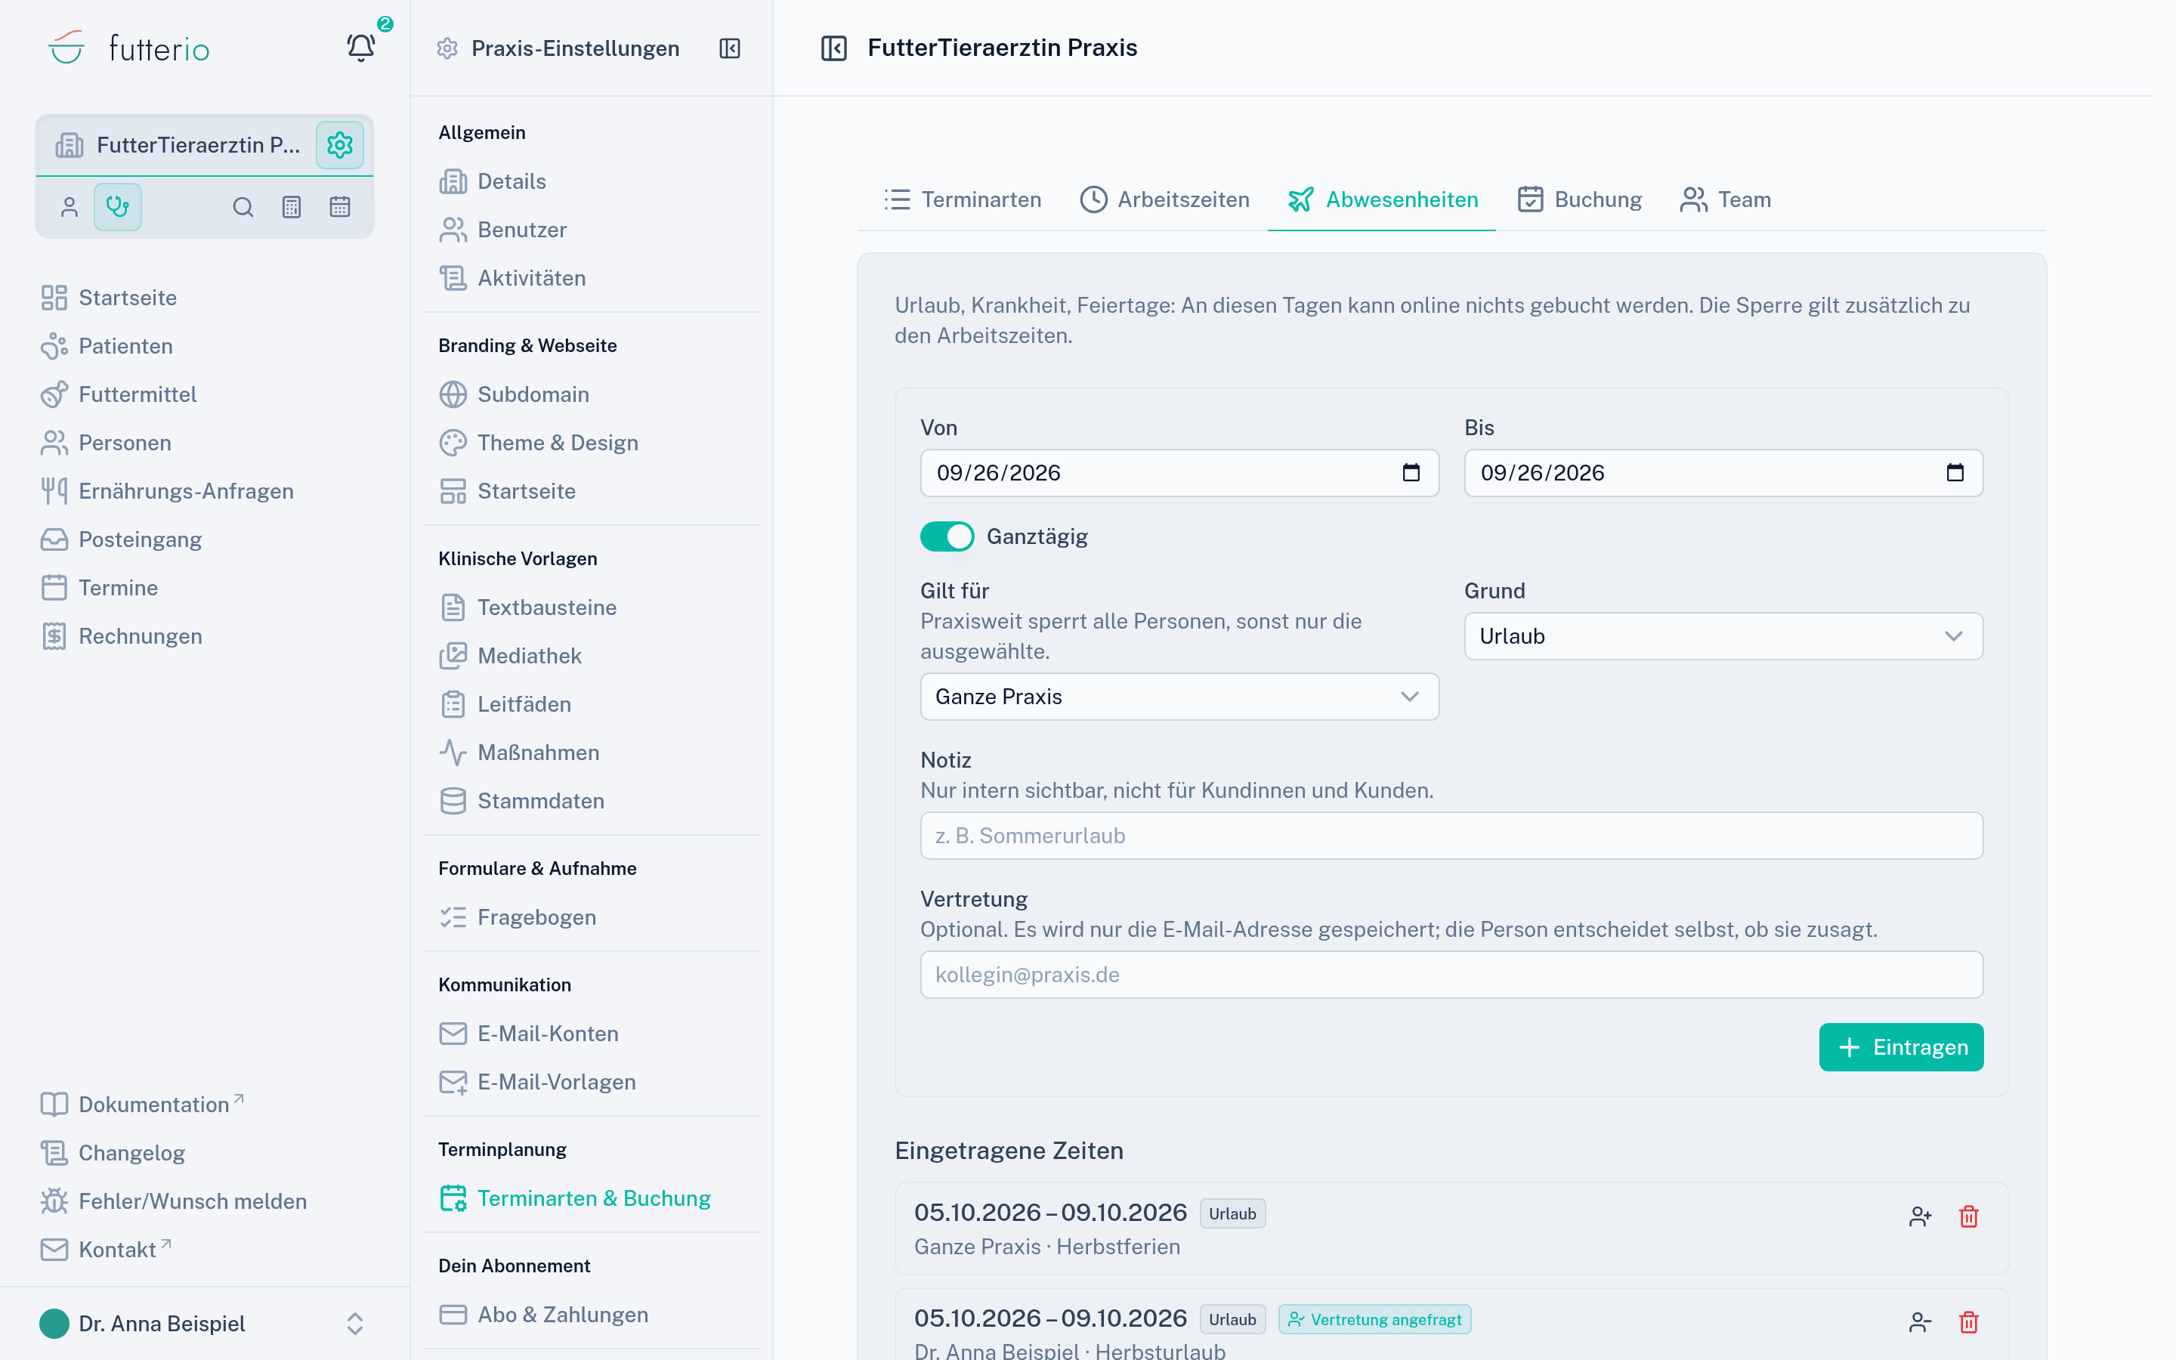Open E-Mail-Vorlagen settings
Viewport: 2176px width, 1360px height.
point(538,1082)
